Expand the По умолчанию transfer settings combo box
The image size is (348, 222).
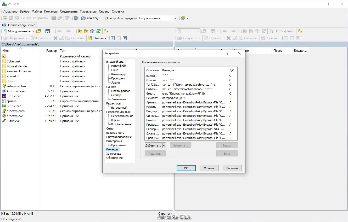(175, 18)
